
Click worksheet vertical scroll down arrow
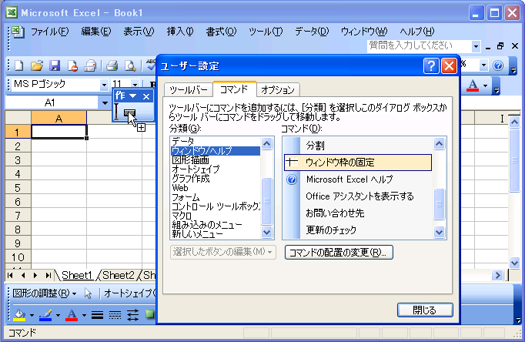tap(515, 263)
